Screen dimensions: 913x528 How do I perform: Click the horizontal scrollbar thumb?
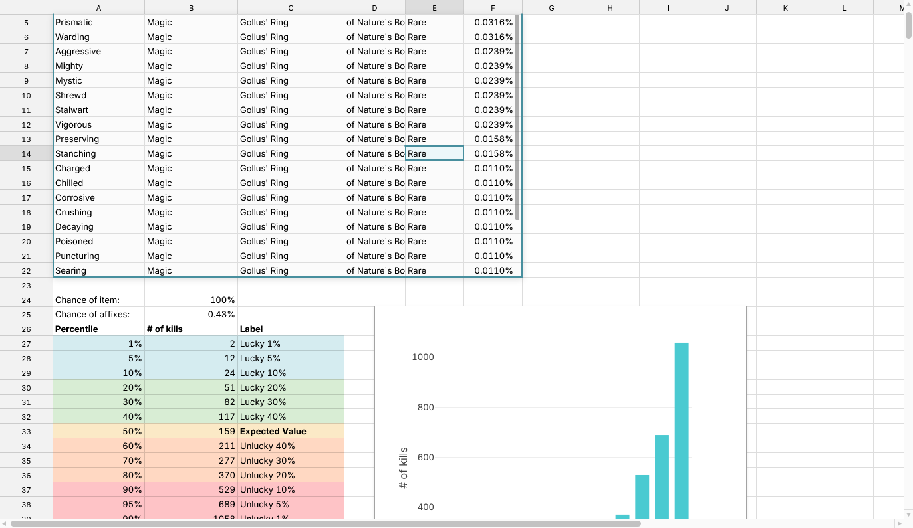click(326, 523)
